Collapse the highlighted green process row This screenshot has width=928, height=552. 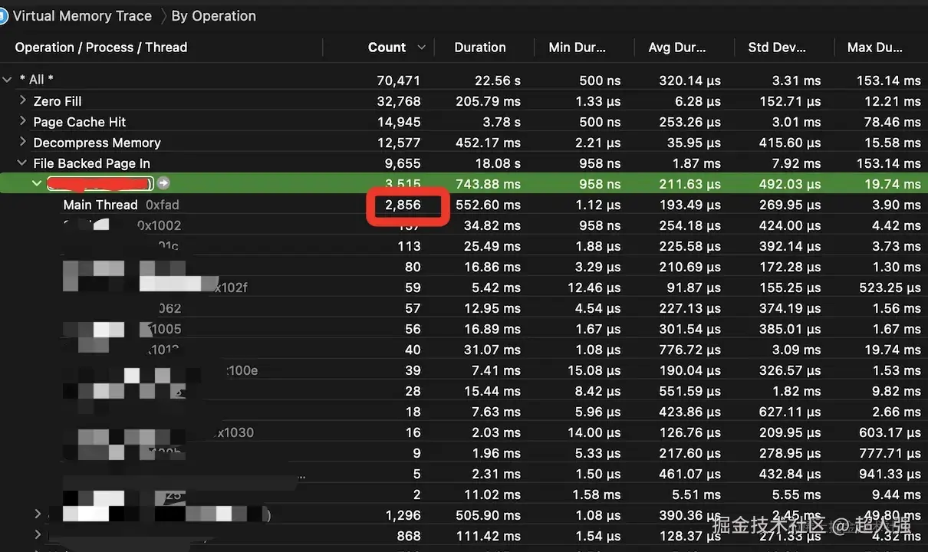pos(36,183)
